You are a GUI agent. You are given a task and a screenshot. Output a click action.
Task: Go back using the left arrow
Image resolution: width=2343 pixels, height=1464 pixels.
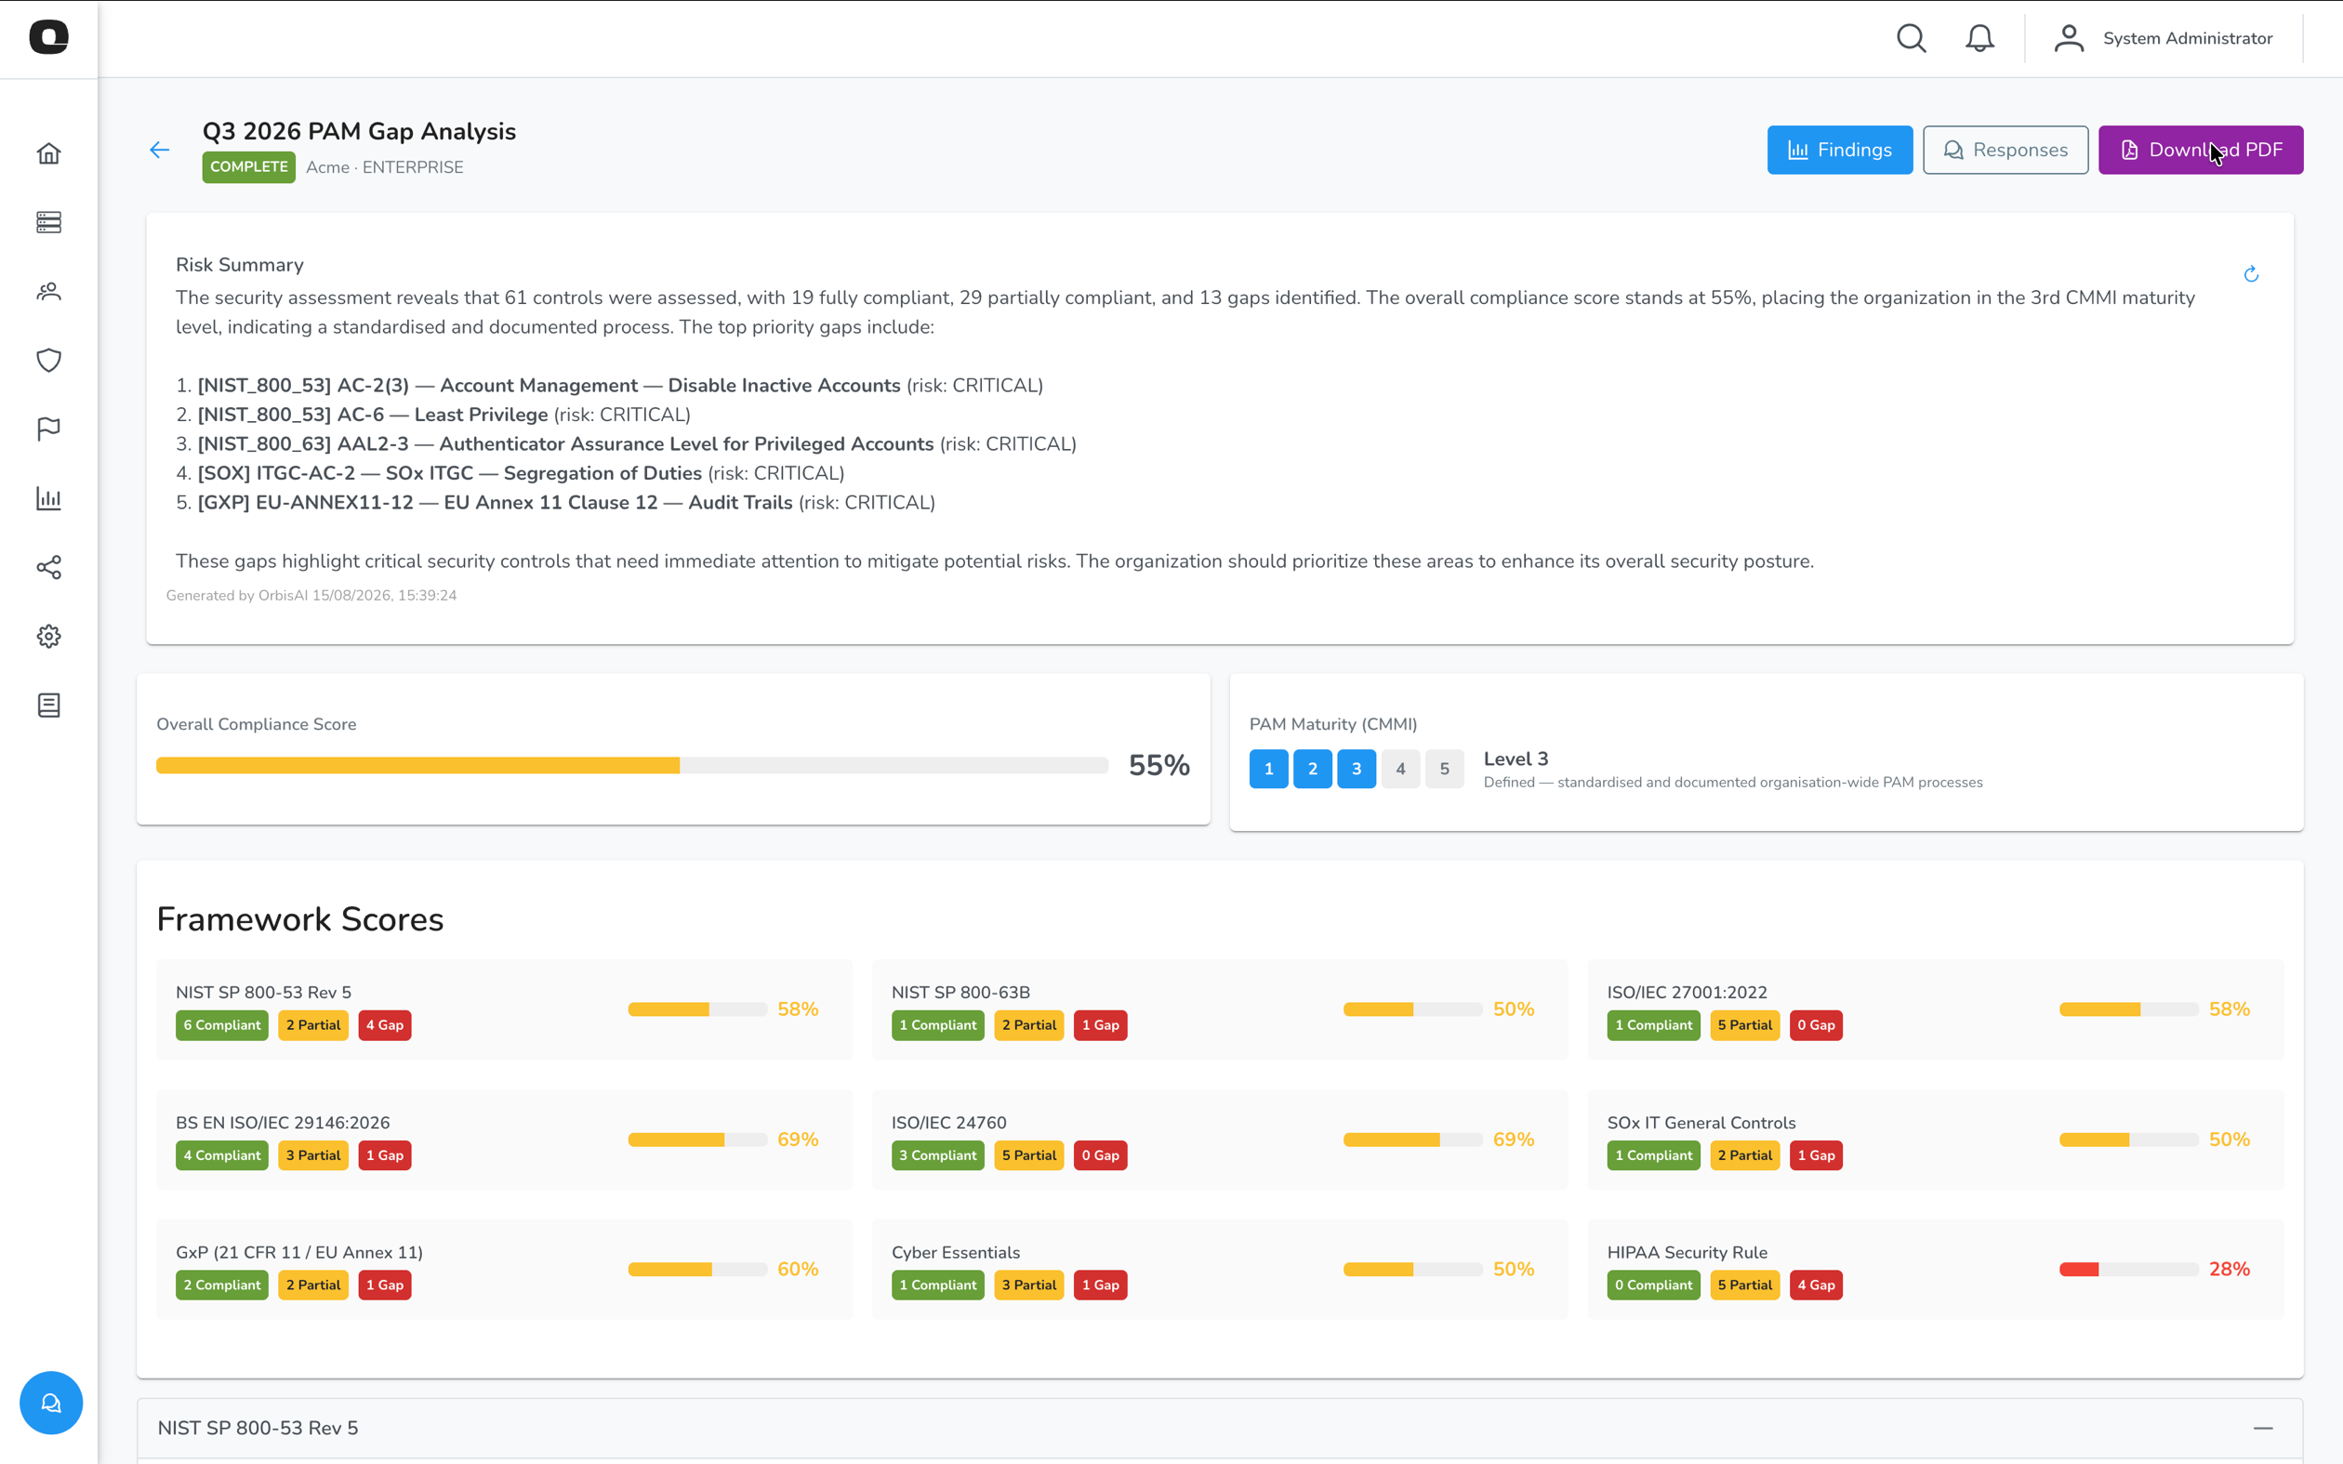(x=160, y=150)
